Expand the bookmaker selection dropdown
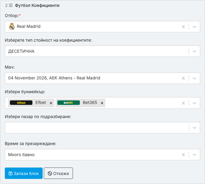The image size is (205, 184). (194, 103)
